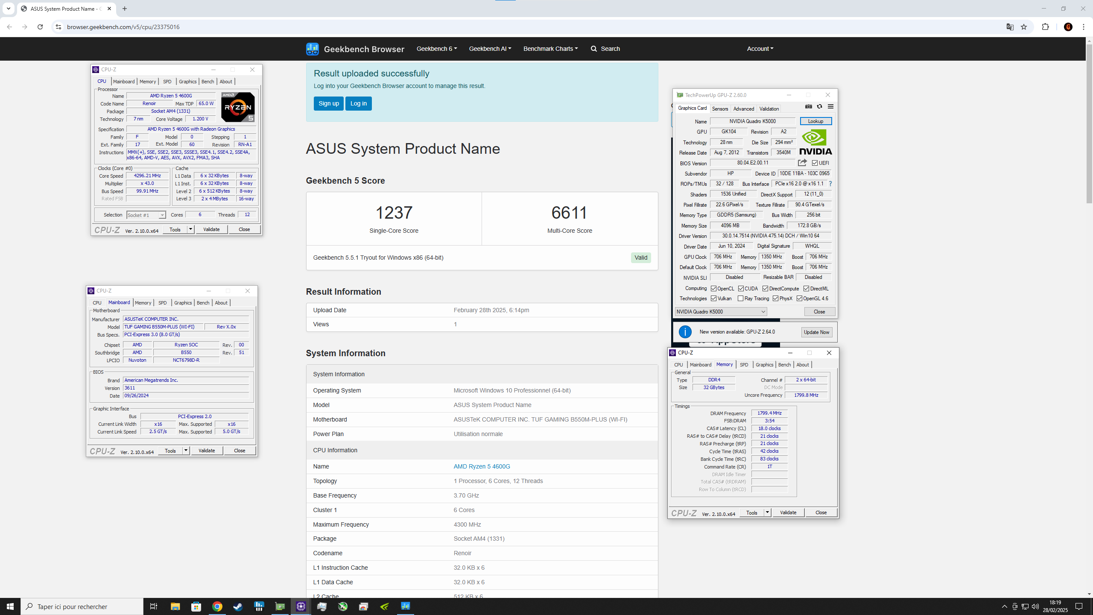This screenshot has width=1093, height=615.
Task: Open the Chrome tab search chevron
Action: 8,9
